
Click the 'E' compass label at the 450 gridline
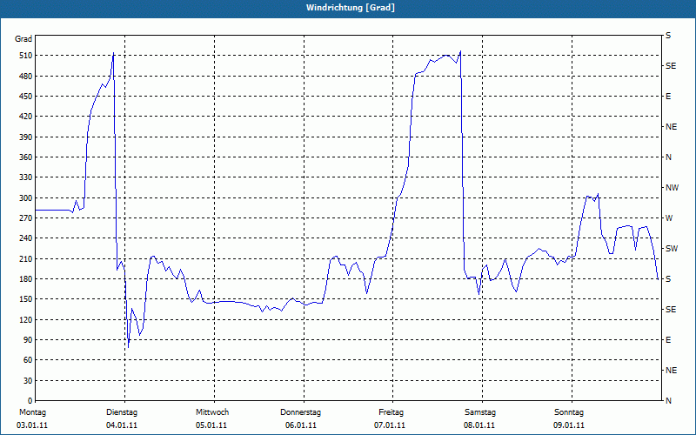pos(668,97)
